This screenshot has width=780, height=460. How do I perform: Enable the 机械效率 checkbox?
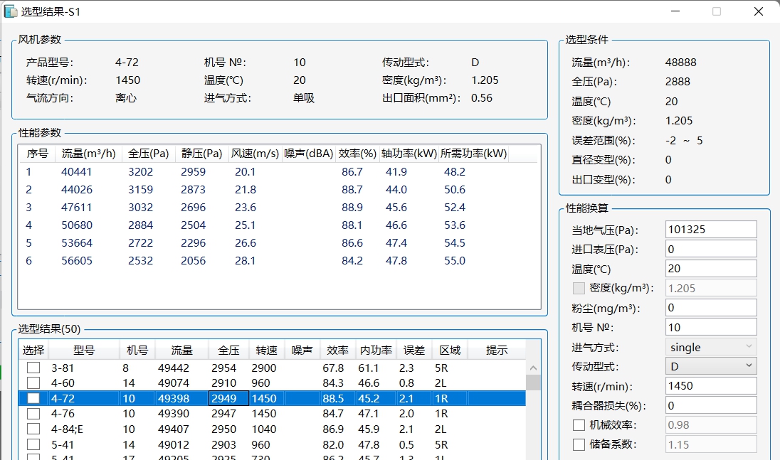click(579, 425)
